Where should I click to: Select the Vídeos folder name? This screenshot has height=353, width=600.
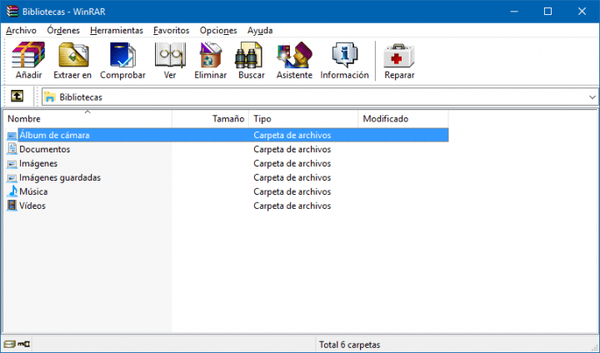tap(32, 206)
